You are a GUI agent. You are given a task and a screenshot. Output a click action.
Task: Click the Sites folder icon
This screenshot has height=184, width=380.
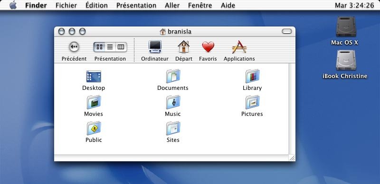[173, 128]
